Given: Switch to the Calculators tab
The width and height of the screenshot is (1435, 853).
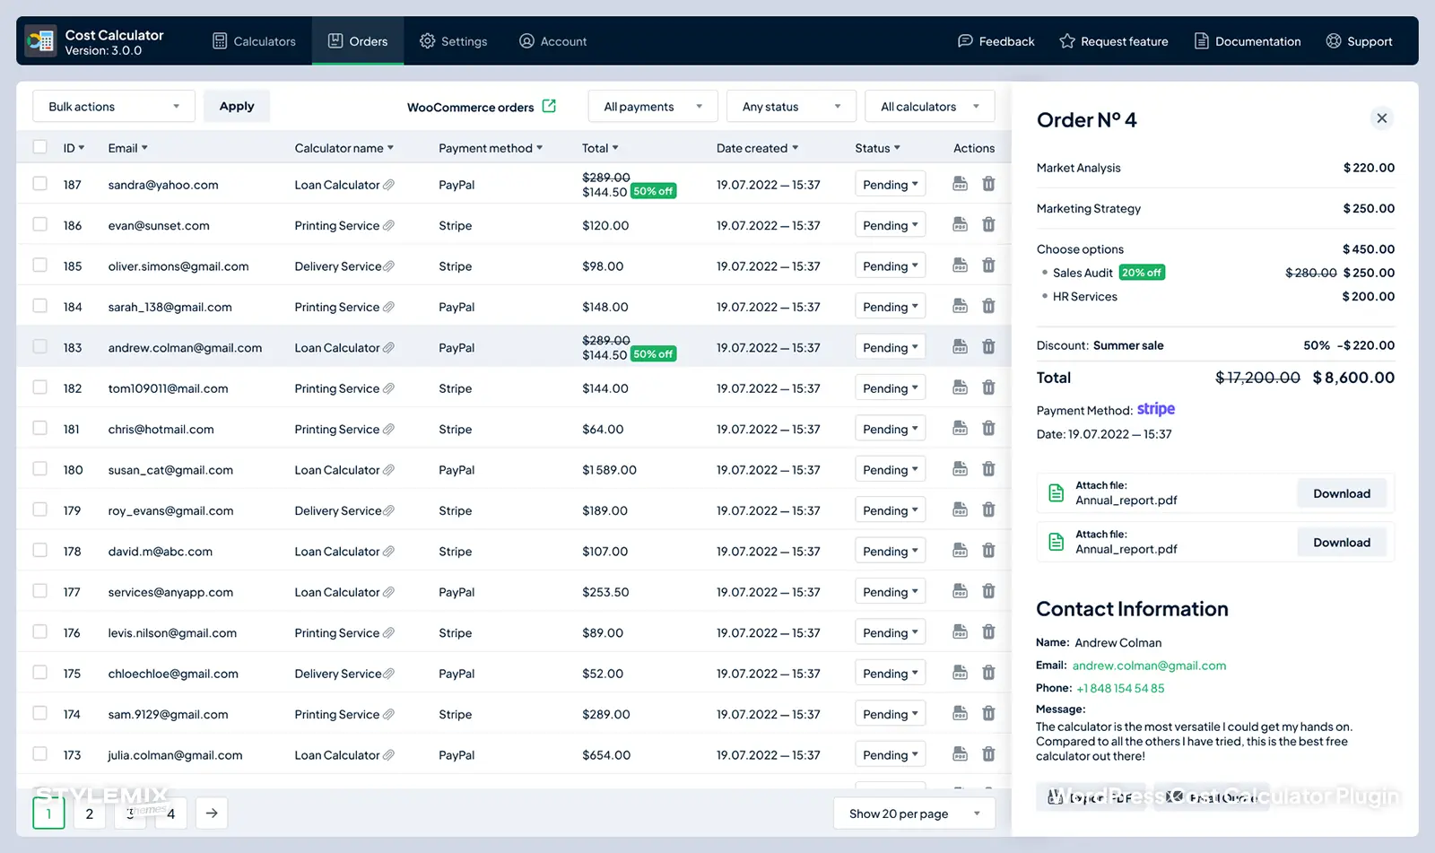Looking at the screenshot, I should pos(254,40).
